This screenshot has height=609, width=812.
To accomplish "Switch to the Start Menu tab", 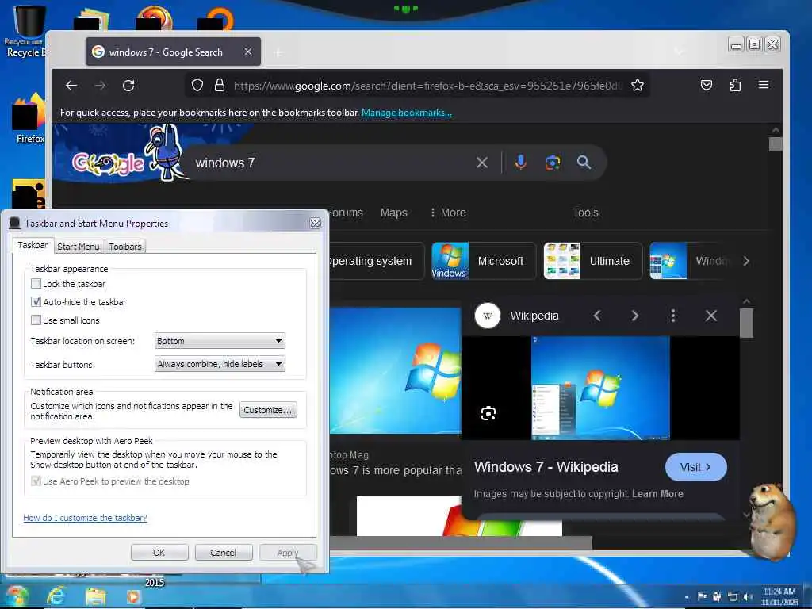I will [x=79, y=247].
